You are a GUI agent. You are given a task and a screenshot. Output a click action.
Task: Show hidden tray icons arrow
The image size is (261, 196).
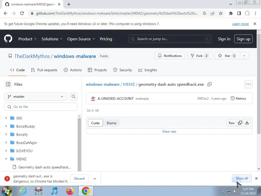pyautogui.click(x=223, y=191)
